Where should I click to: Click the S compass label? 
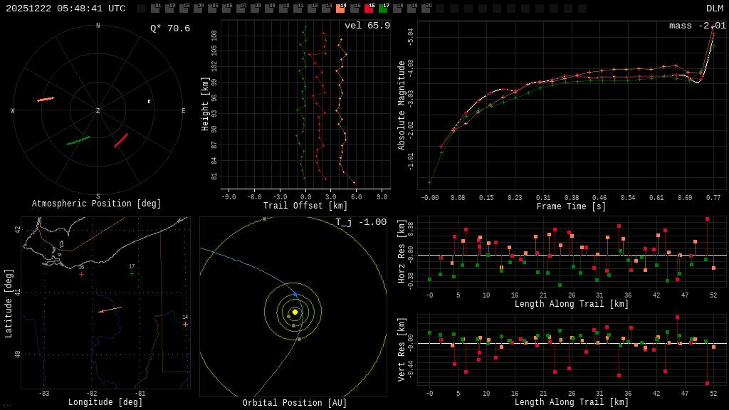(98, 196)
